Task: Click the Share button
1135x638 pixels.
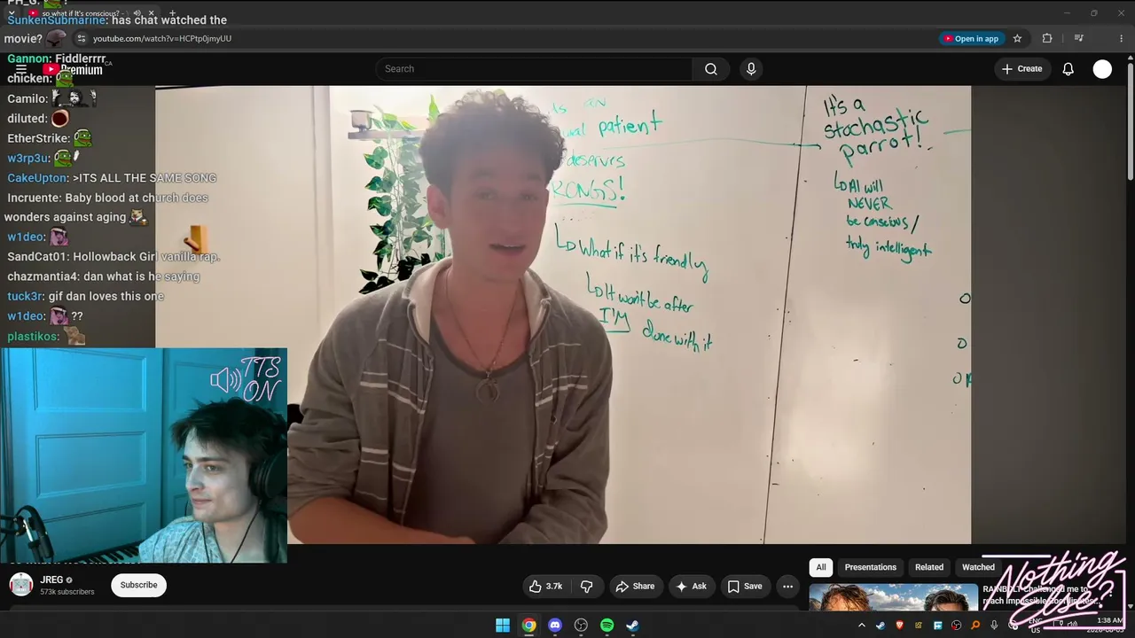Action: click(x=635, y=586)
